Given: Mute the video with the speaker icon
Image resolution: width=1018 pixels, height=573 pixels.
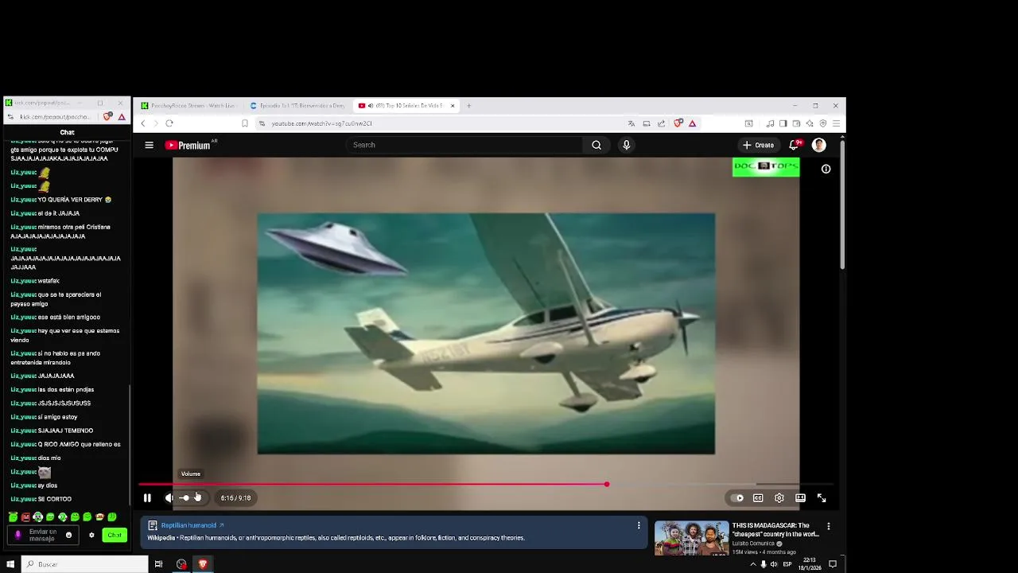Looking at the screenshot, I should click(x=169, y=498).
